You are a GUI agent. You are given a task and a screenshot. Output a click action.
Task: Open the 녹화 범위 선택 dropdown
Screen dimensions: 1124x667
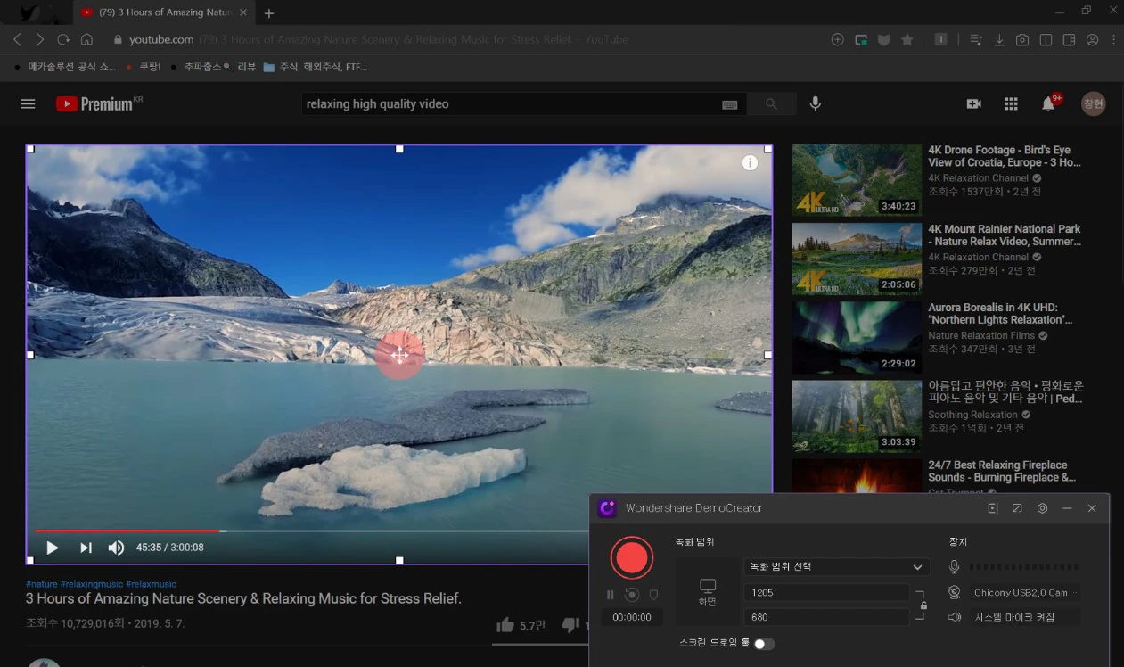(836, 567)
